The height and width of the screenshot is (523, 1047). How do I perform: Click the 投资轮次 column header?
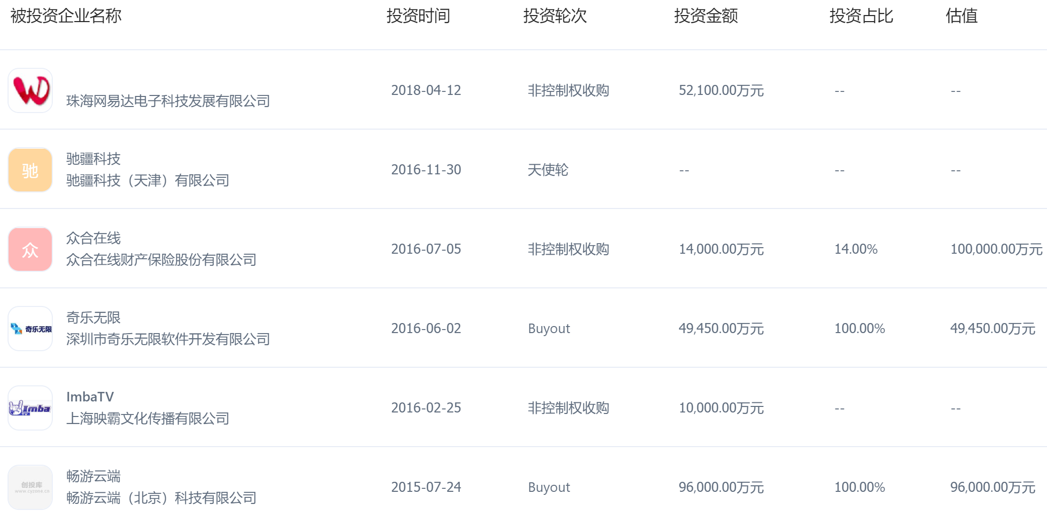click(555, 16)
